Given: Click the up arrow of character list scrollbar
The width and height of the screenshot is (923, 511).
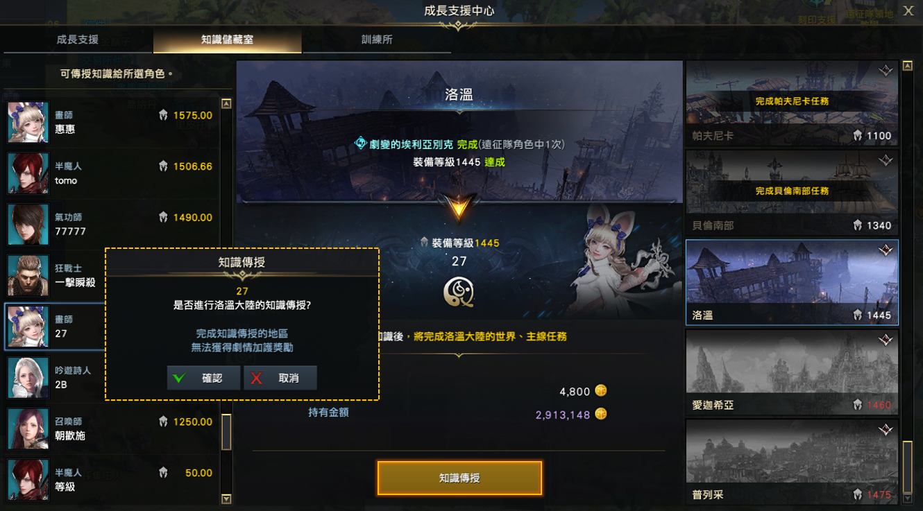Looking at the screenshot, I should (x=226, y=104).
